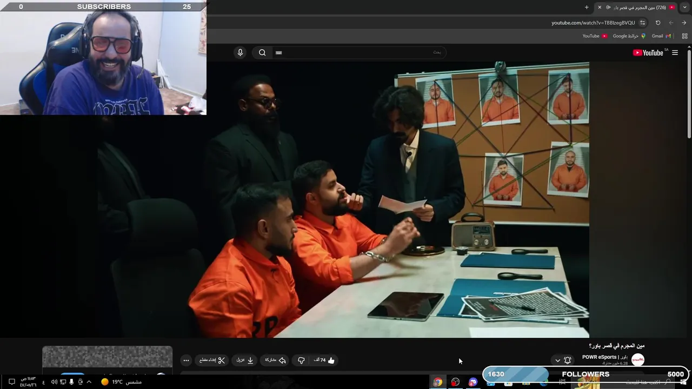Image resolution: width=692 pixels, height=389 pixels.
Task: Open the subscription notification bell dropdown
Action: [563, 360]
